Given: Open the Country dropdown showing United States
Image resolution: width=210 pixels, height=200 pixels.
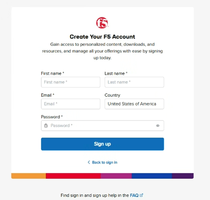Looking at the screenshot, I should click(x=134, y=104).
